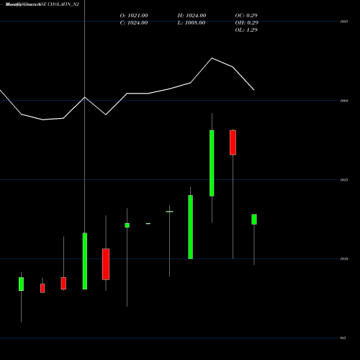Click the OL: 1.29 readout

tap(246, 30)
